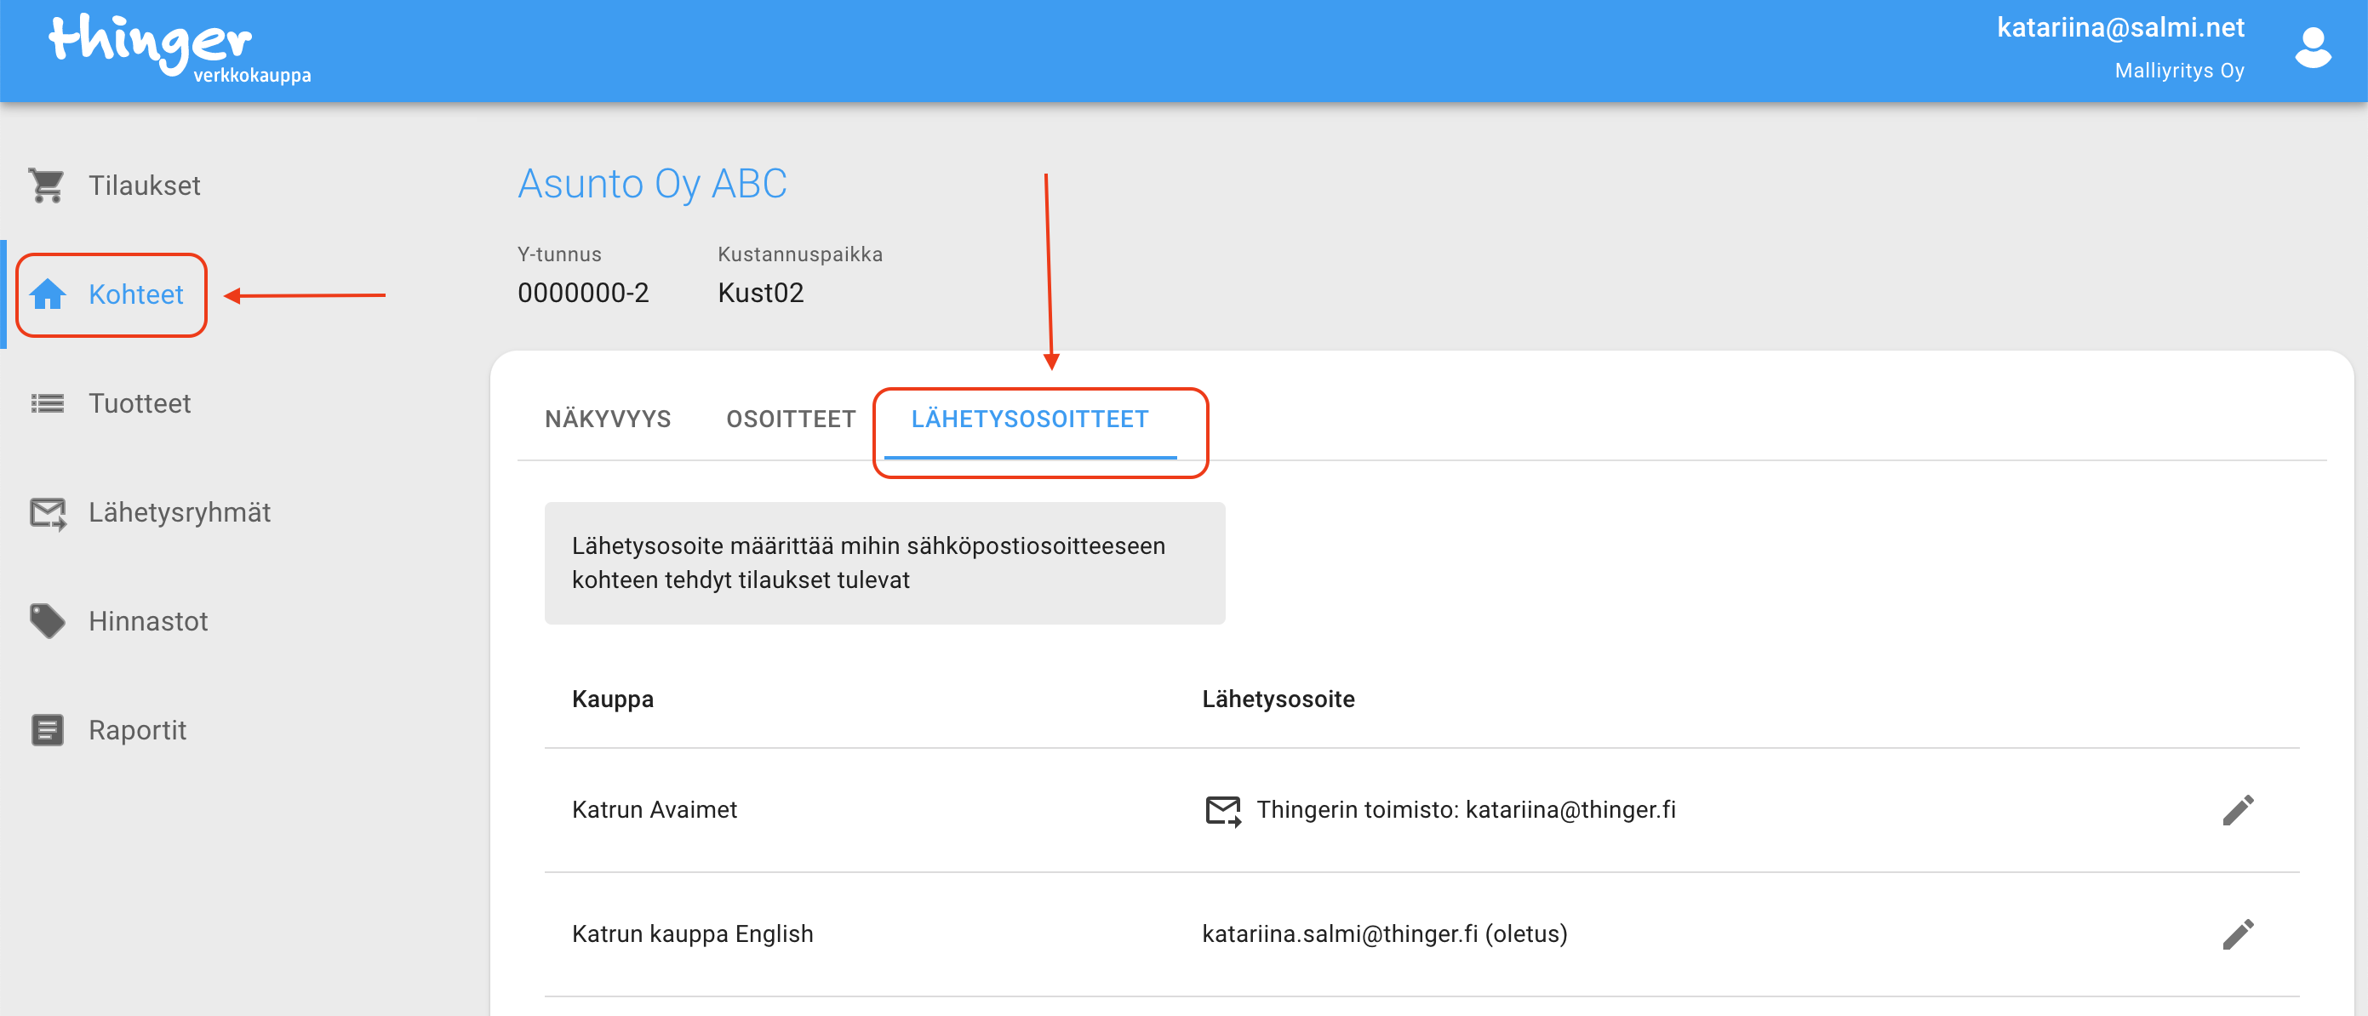
Task: Edit Katrun Avaimet shipping address with pencil
Action: point(2237,810)
